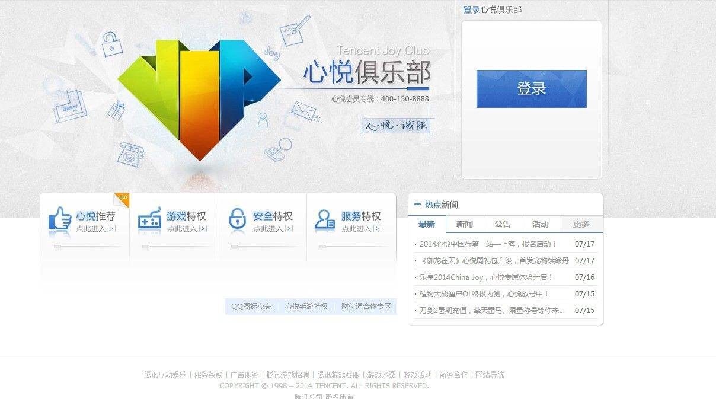Click footer link 网站导航

pyautogui.click(x=490, y=375)
